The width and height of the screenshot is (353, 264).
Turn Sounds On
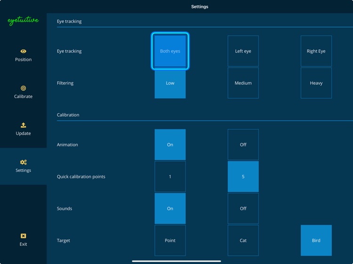[x=170, y=208]
